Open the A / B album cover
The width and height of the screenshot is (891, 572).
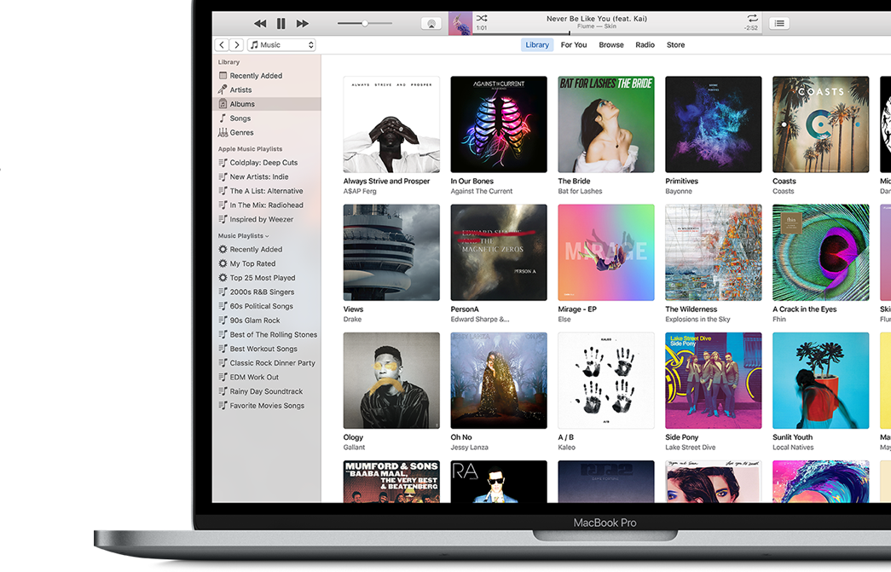pyautogui.click(x=606, y=380)
